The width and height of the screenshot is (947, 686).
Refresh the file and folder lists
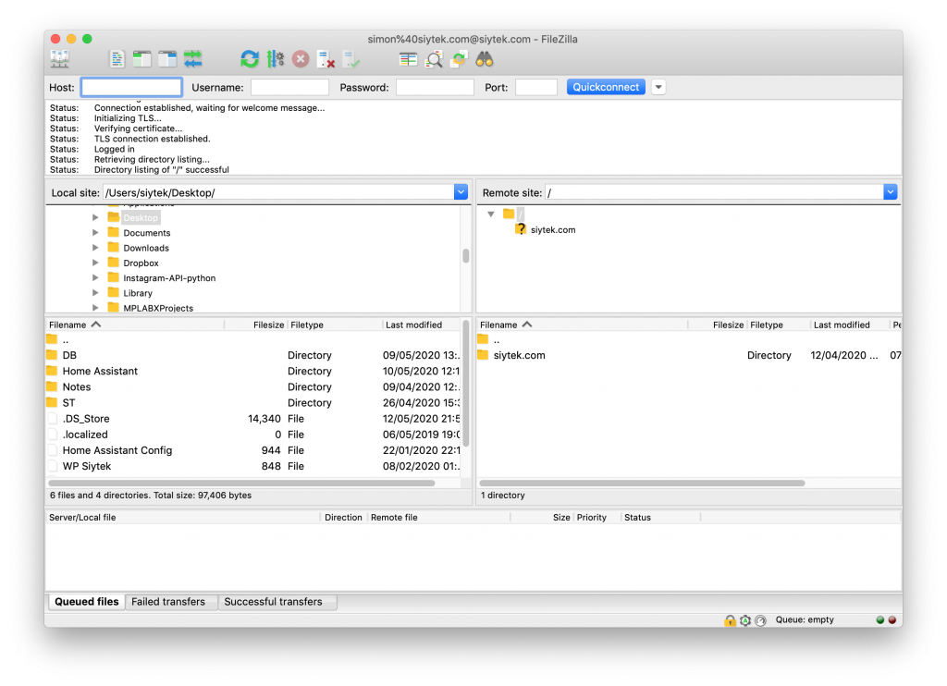tap(250, 59)
